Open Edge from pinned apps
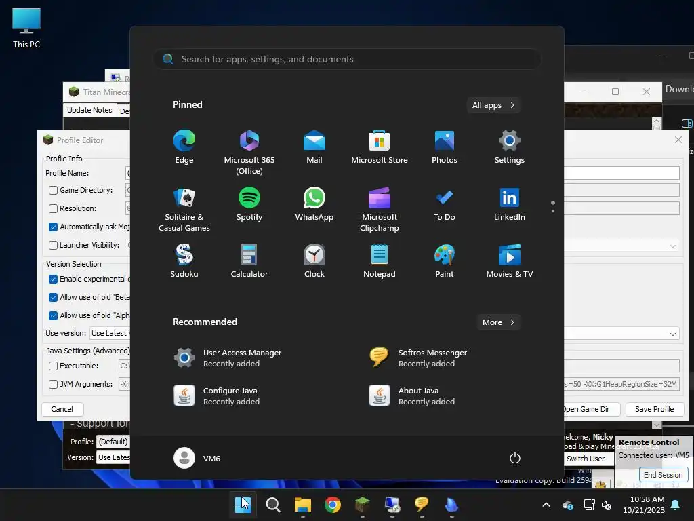Screen dimensions: 694x521 point(184,147)
